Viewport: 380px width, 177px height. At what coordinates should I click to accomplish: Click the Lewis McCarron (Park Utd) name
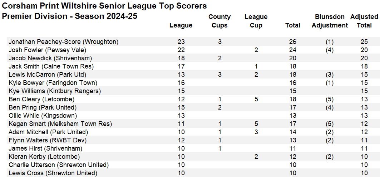[x=47, y=75]
